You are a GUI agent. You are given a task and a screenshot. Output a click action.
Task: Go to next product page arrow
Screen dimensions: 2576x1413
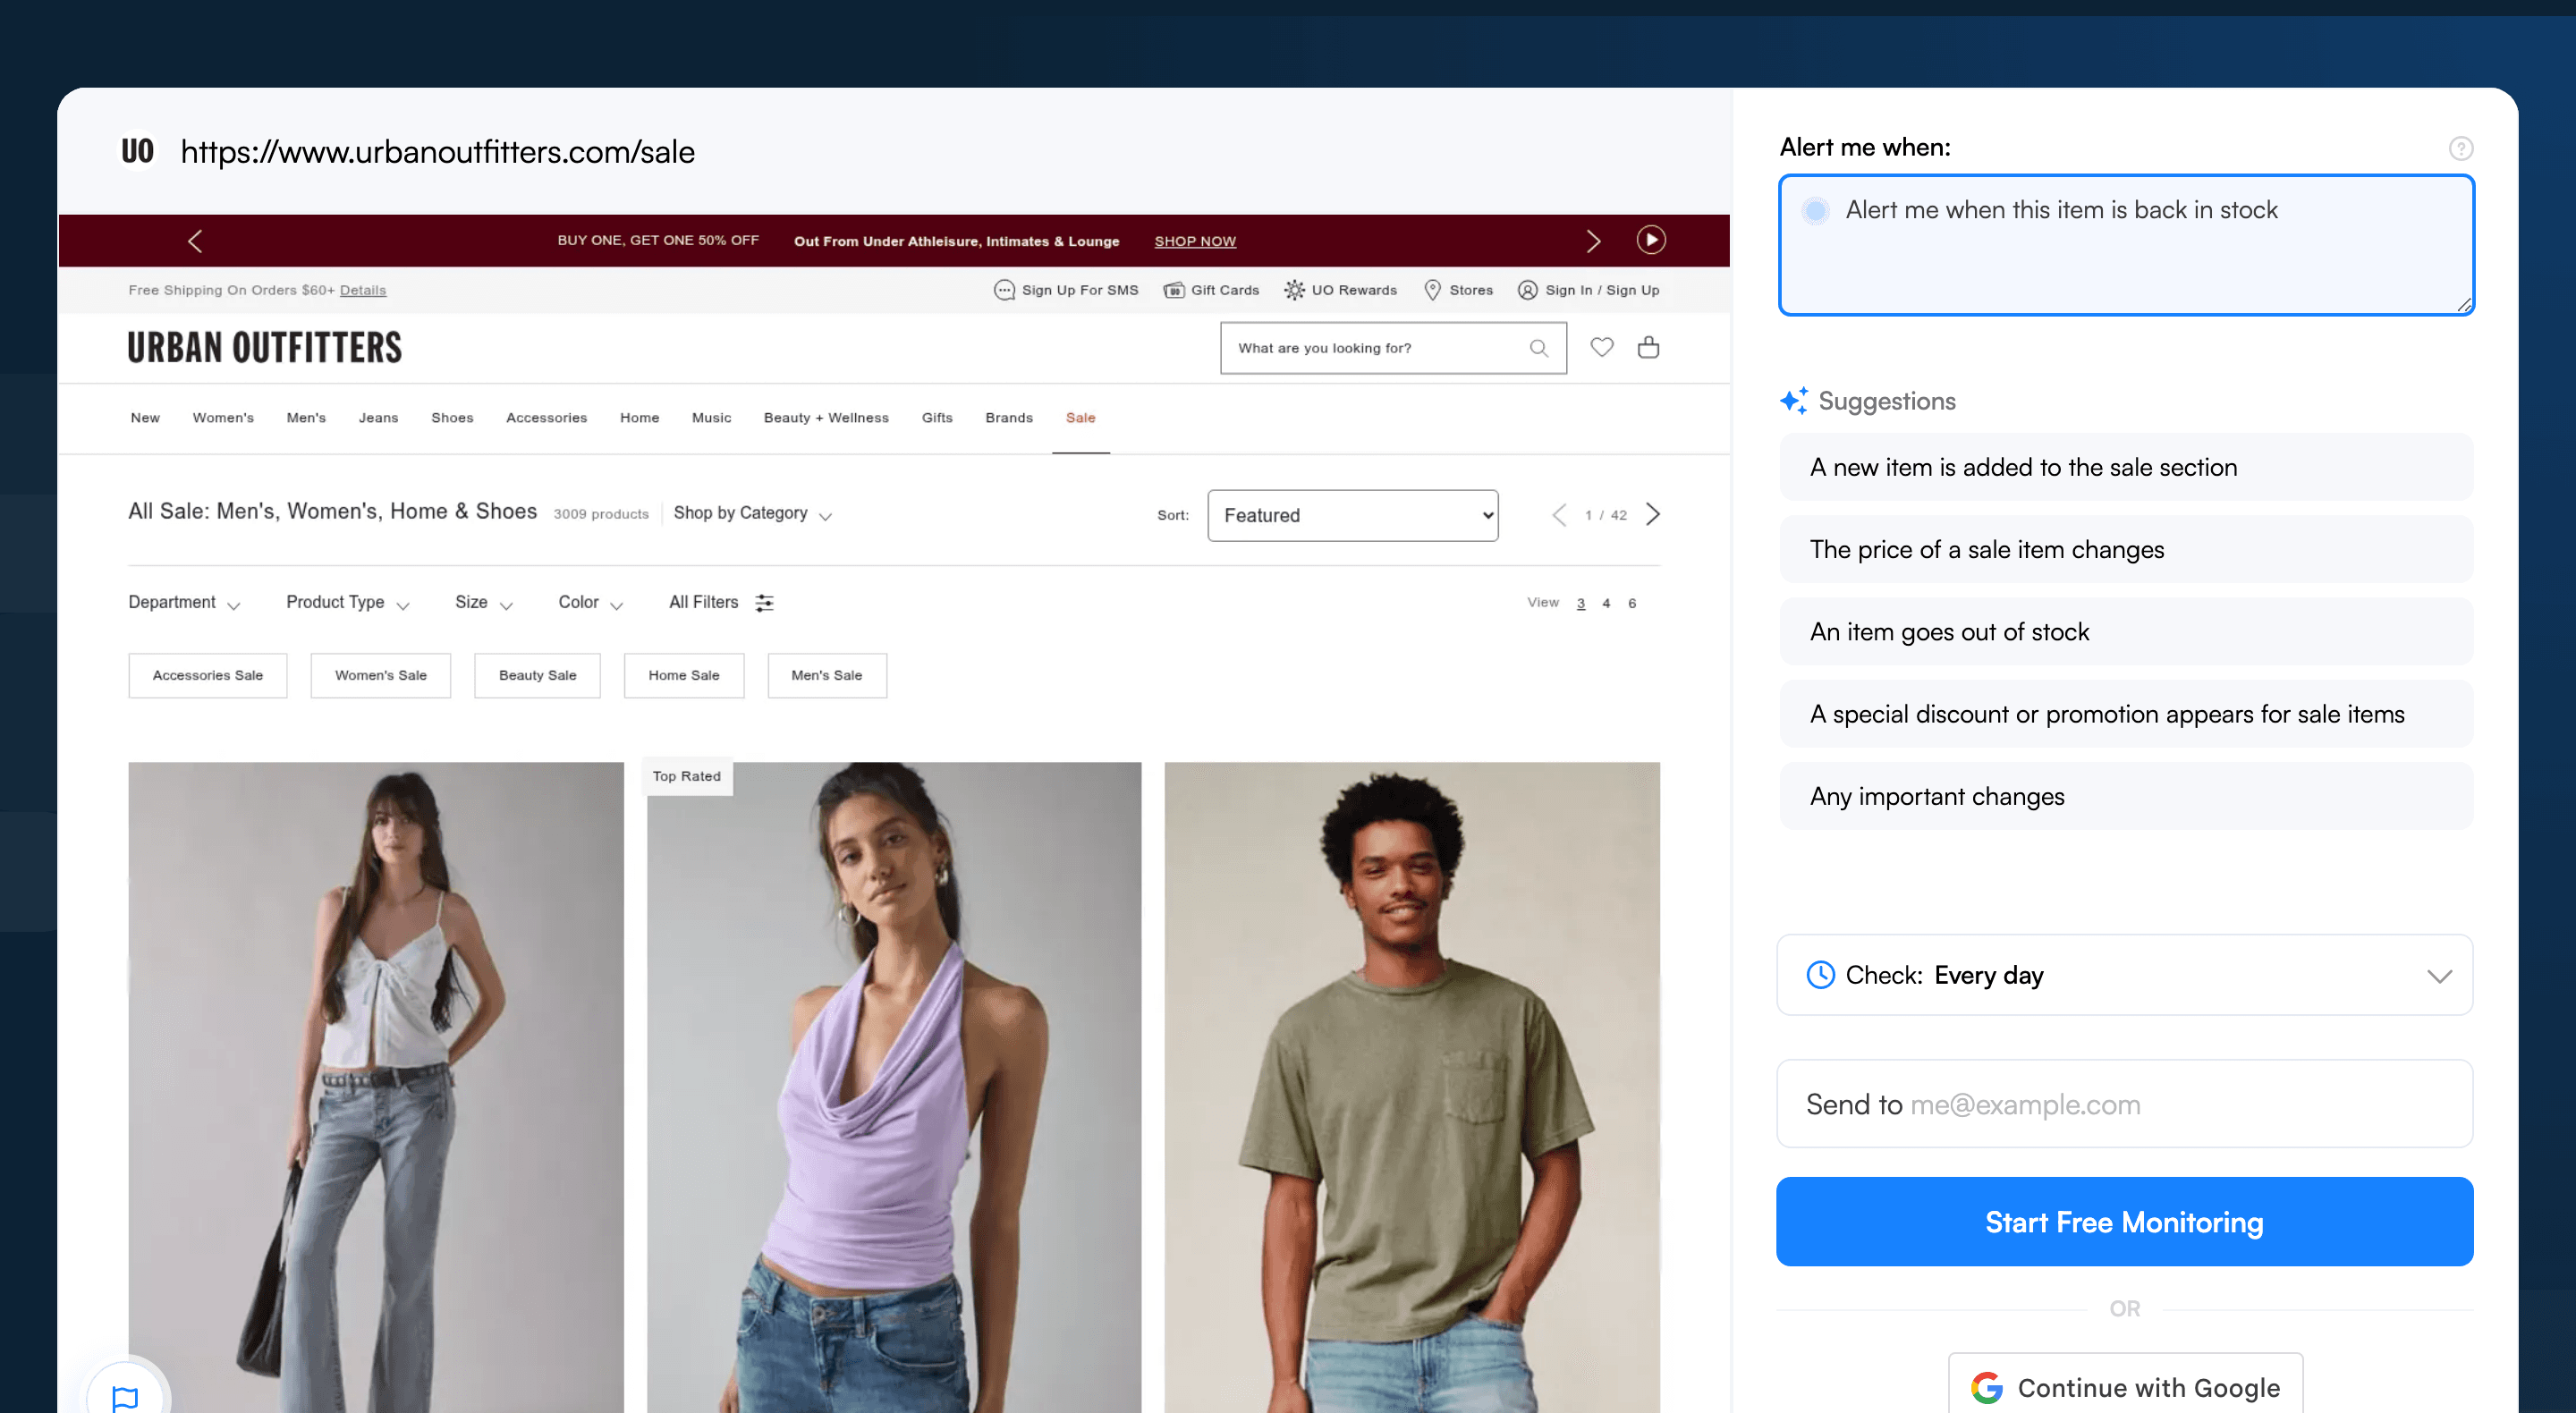click(x=1653, y=515)
